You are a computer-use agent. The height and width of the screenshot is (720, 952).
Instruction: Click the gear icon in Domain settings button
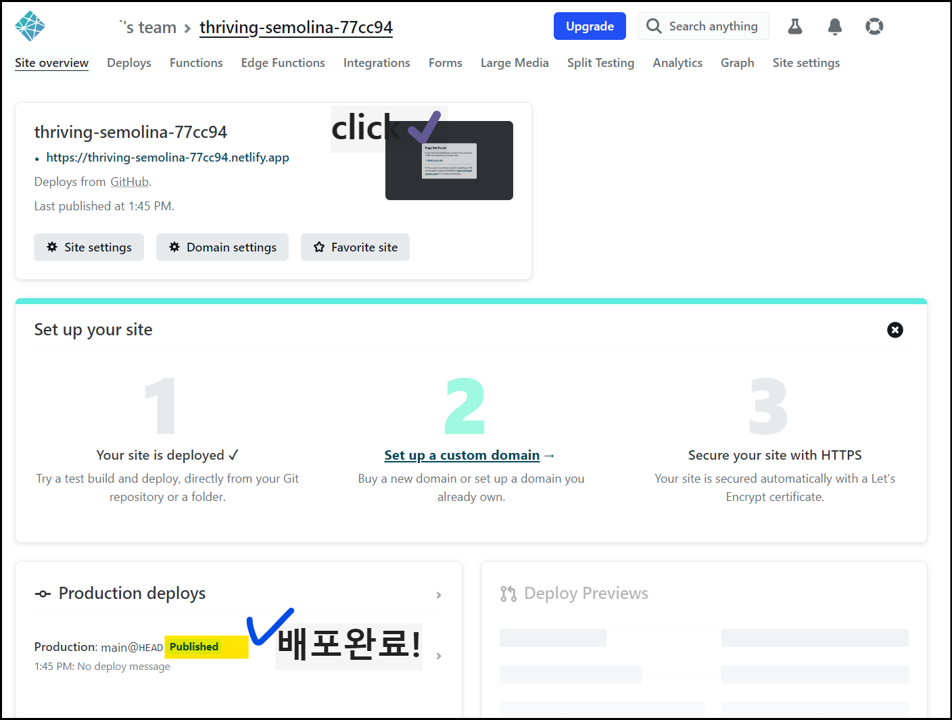(x=174, y=247)
